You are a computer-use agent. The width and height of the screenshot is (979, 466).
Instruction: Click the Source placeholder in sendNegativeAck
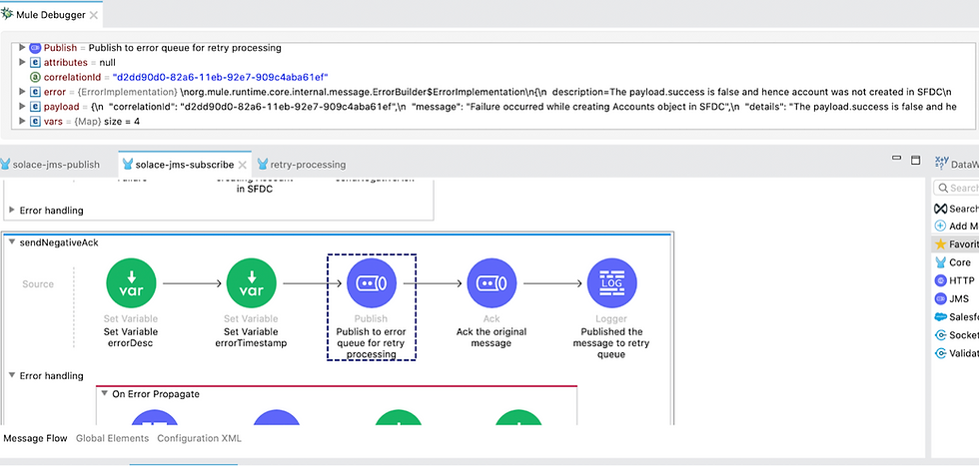(38, 284)
